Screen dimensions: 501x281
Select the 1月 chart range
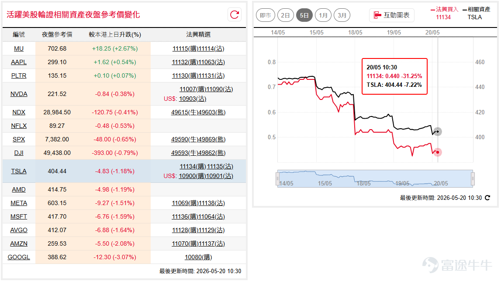click(323, 15)
